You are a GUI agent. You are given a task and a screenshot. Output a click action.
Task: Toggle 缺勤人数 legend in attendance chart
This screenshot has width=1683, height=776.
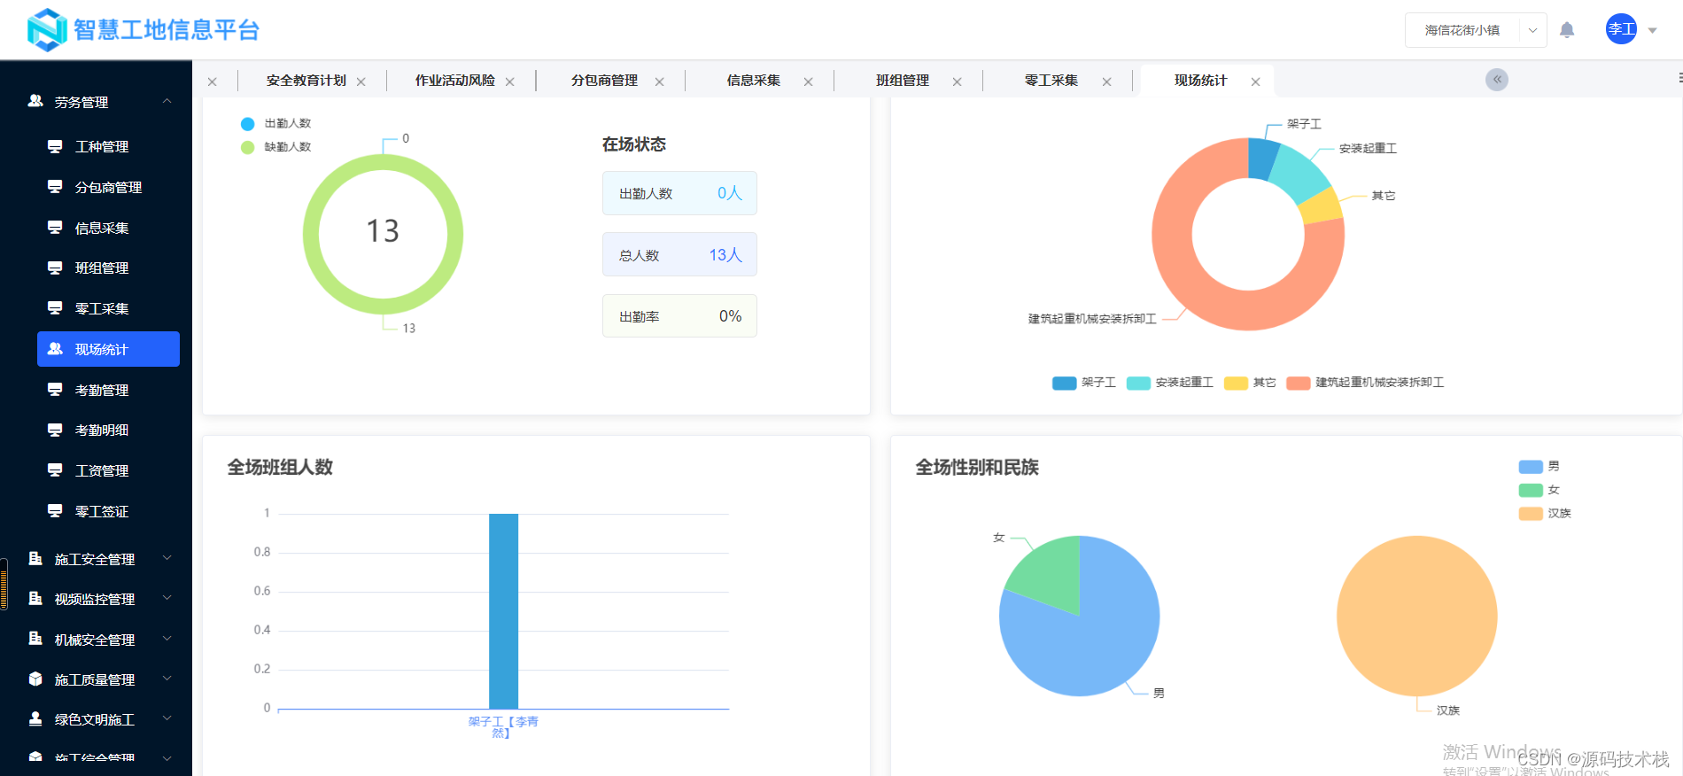(x=276, y=147)
